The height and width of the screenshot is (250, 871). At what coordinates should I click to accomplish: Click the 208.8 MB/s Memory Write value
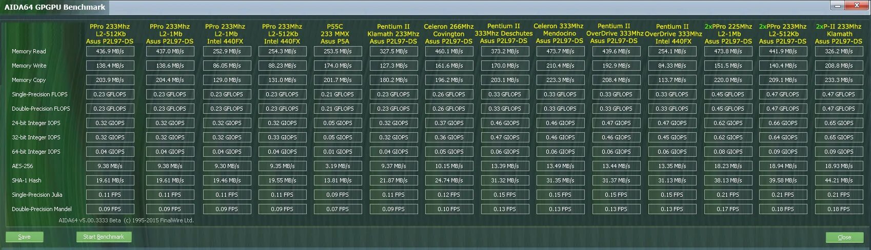pyautogui.click(x=839, y=66)
